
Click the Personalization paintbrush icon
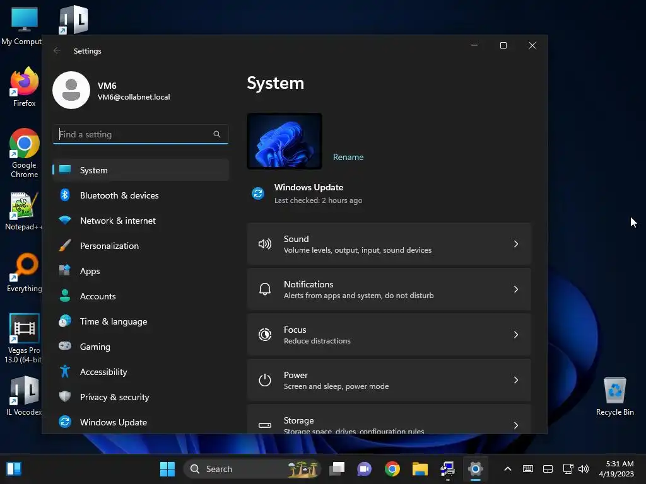[x=65, y=245]
